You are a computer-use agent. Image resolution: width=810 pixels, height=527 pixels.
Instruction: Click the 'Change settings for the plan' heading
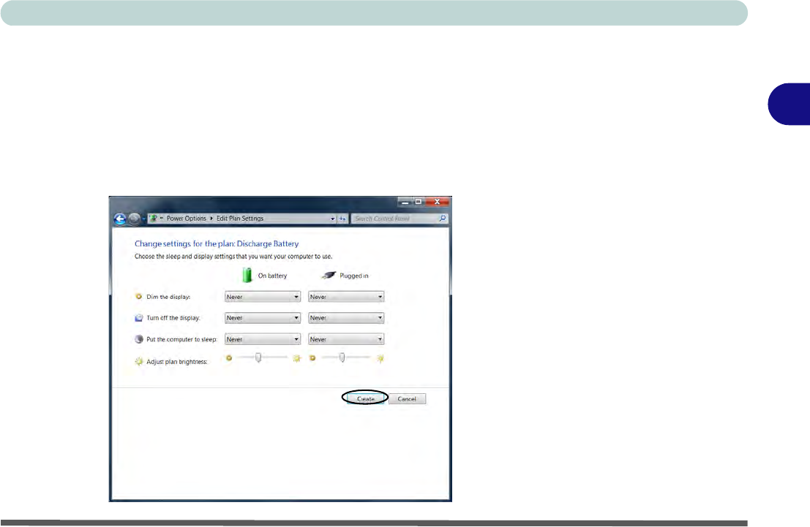pyautogui.click(x=217, y=243)
